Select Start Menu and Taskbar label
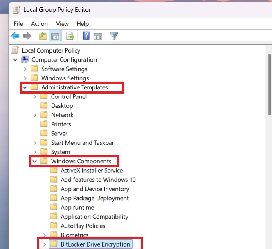The width and height of the screenshot is (272, 249). [x=82, y=143]
